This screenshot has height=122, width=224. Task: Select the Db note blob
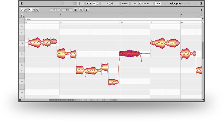pos(105,67)
